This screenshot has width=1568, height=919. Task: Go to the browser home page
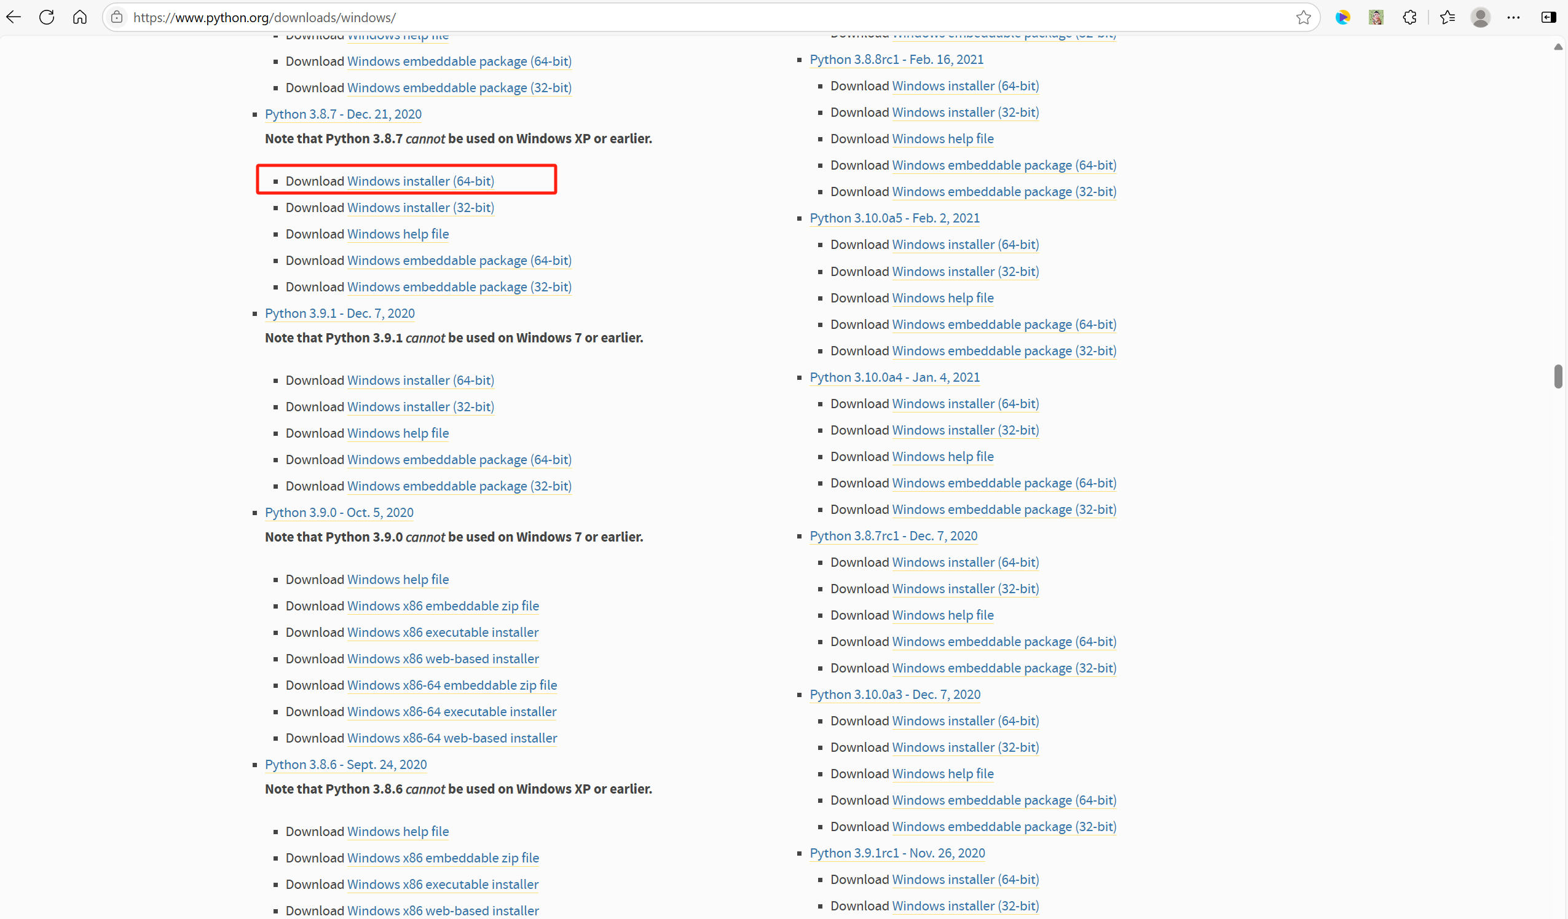tap(80, 17)
